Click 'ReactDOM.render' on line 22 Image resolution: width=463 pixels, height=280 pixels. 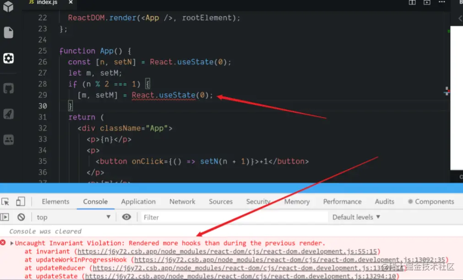pos(102,18)
